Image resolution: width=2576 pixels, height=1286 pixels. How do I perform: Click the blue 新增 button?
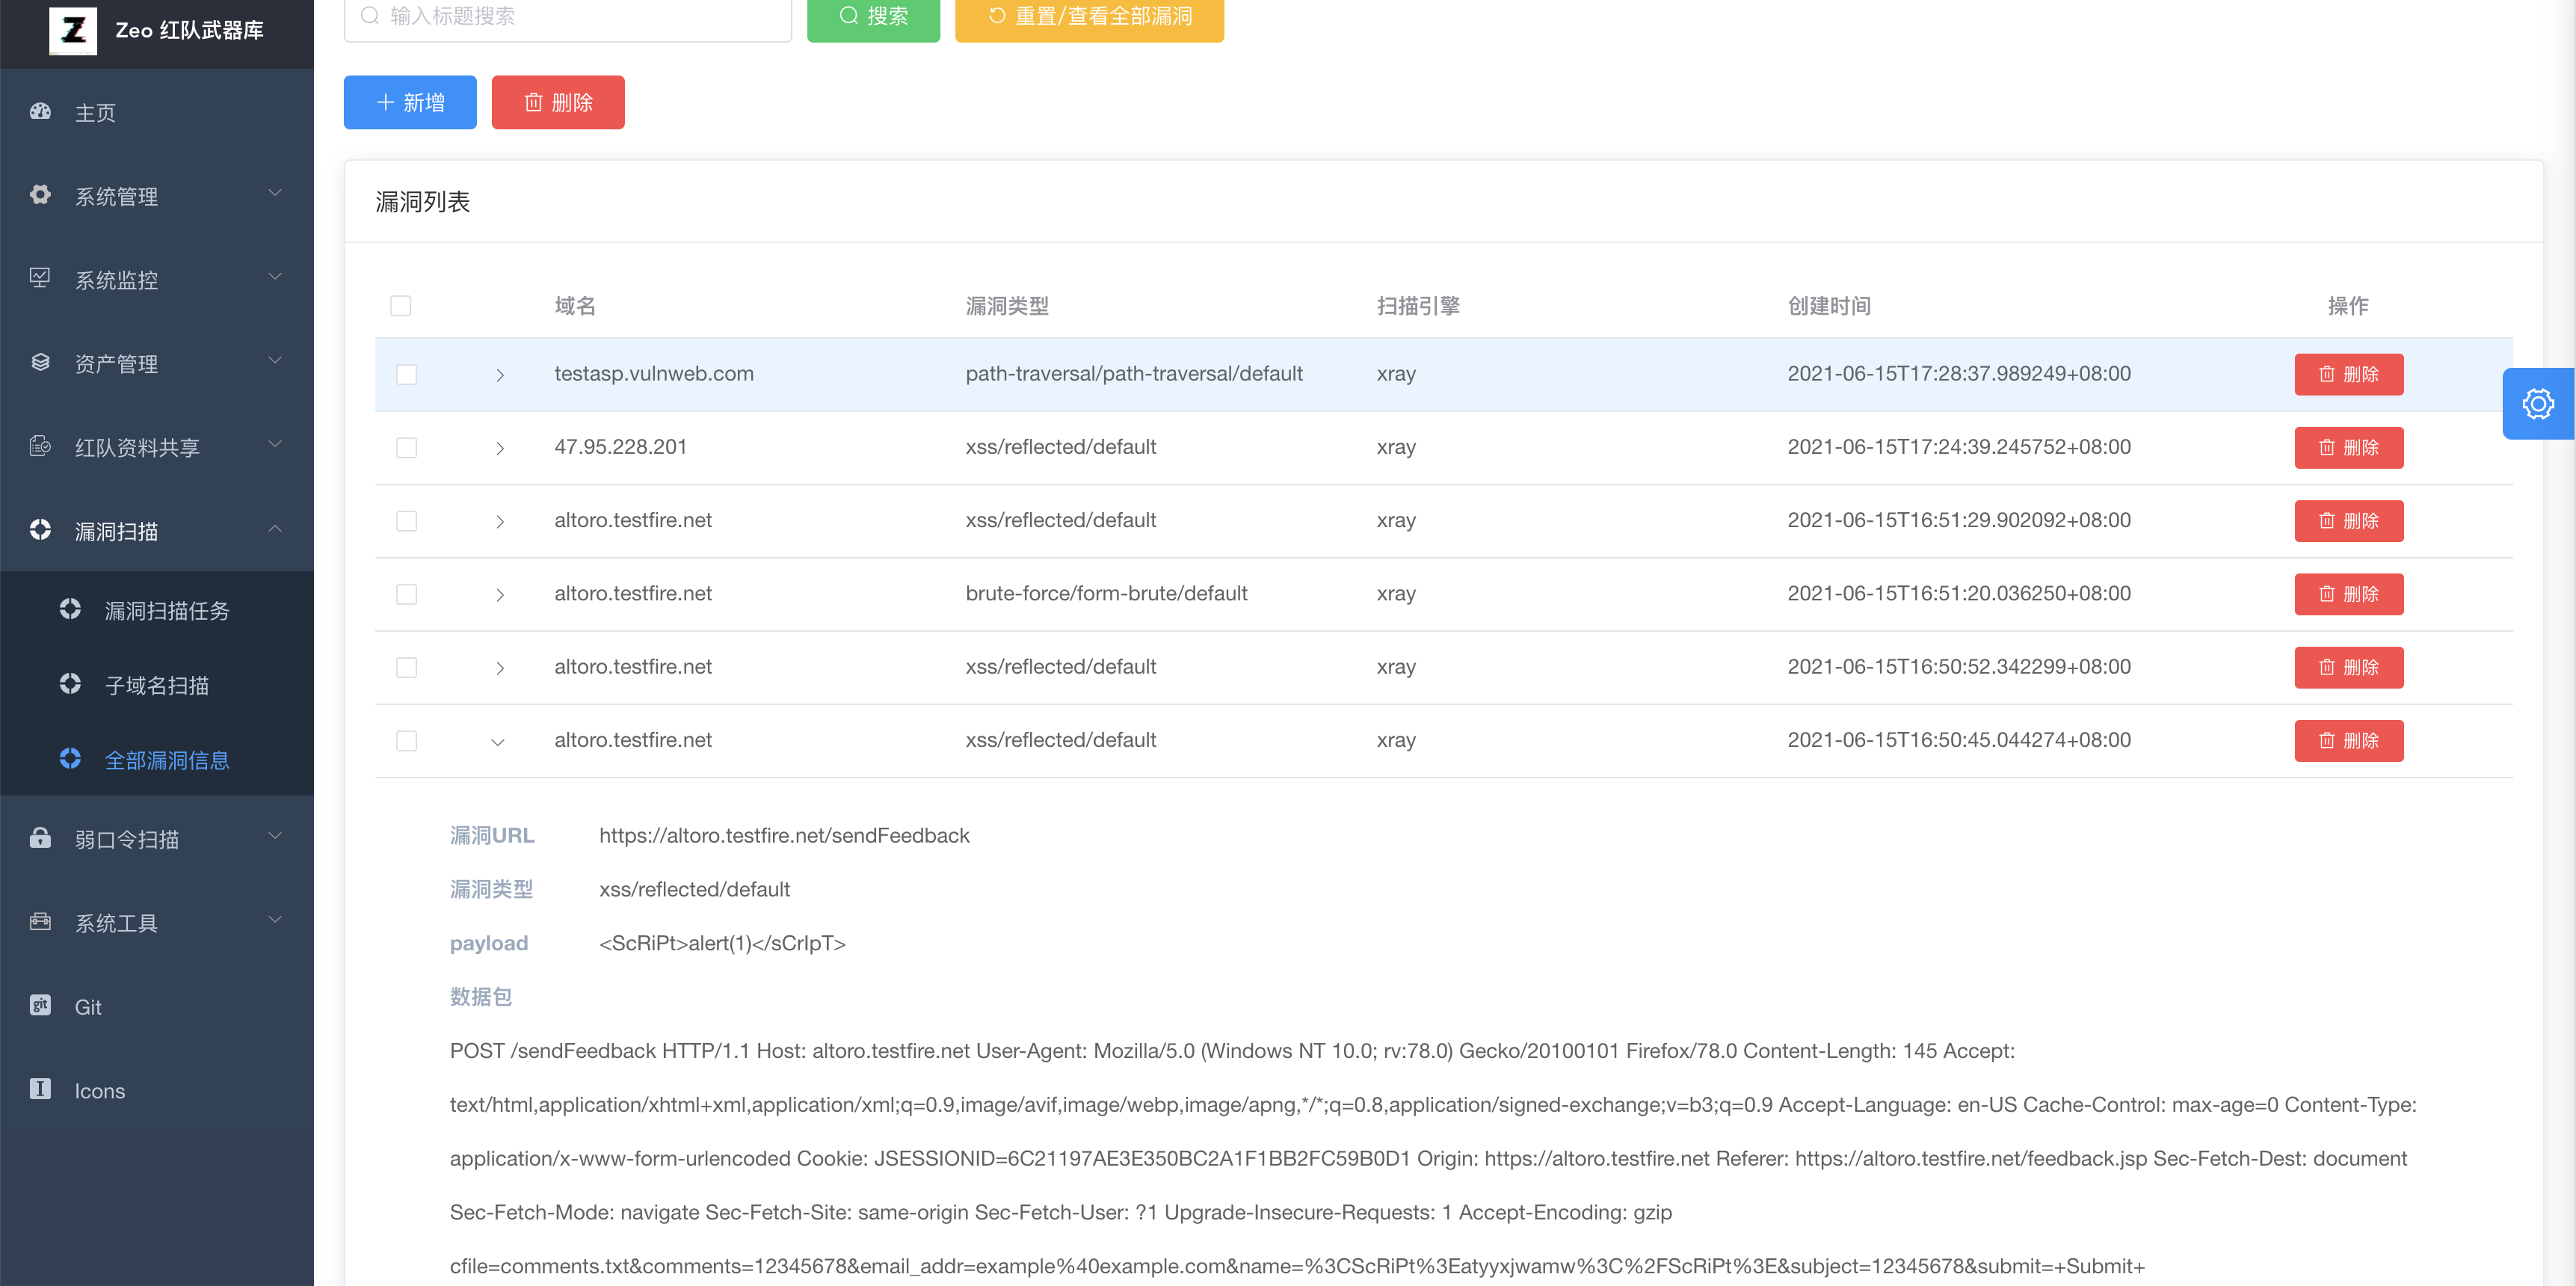(x=410, y=102)
